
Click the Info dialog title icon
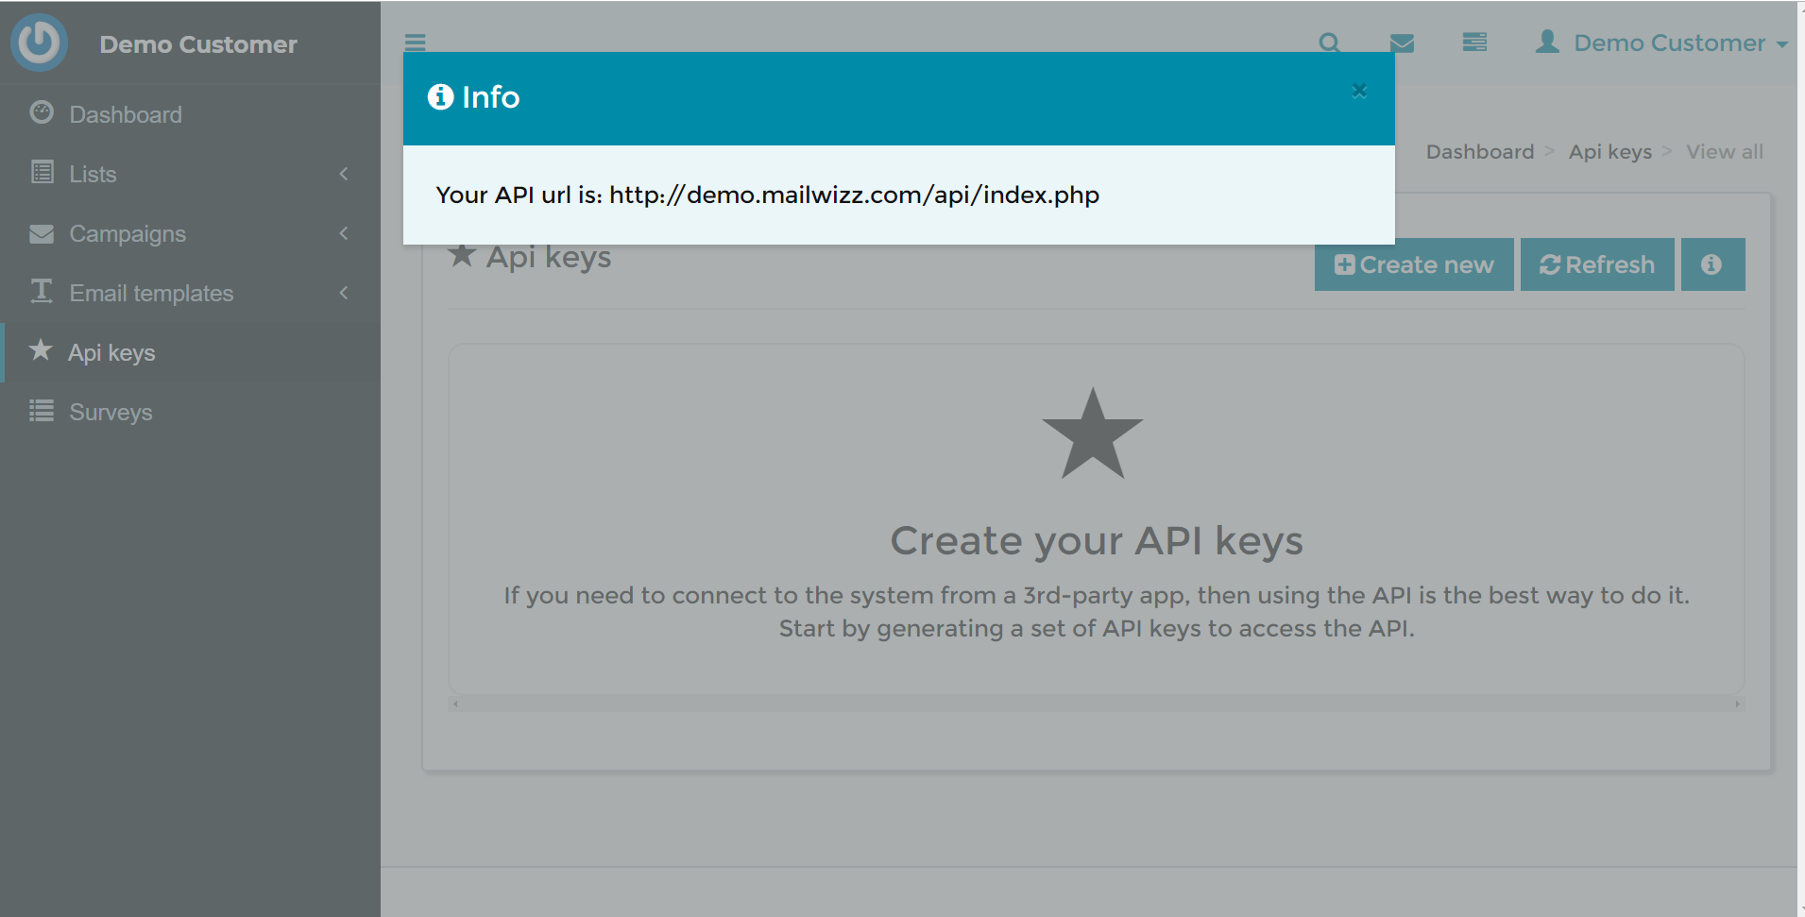tap(440, 96)
